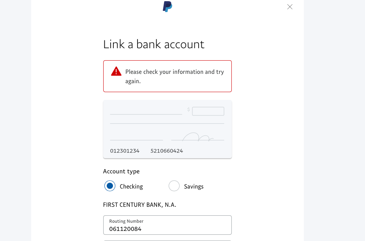Click the PayPal logo at top
This screenshot has height=241, width=365.
[x=168, y=6]
